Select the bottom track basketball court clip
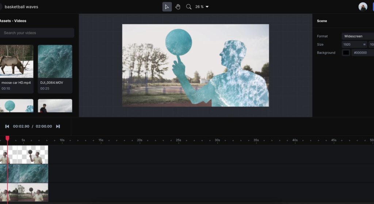The width and height of the screenshot is (374, 204). tap(24, 192)
